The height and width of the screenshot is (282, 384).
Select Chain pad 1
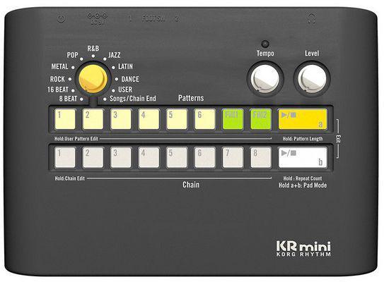65,157
